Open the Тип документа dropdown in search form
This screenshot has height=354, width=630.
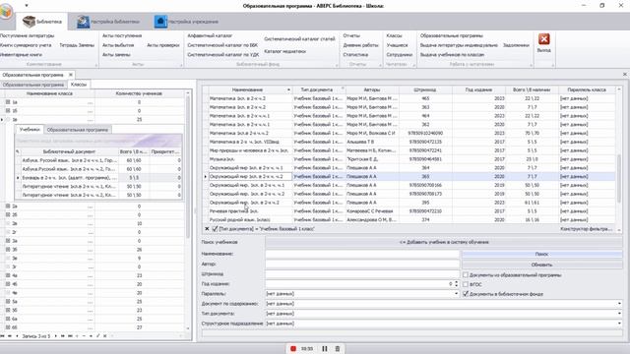pos(619,314)
